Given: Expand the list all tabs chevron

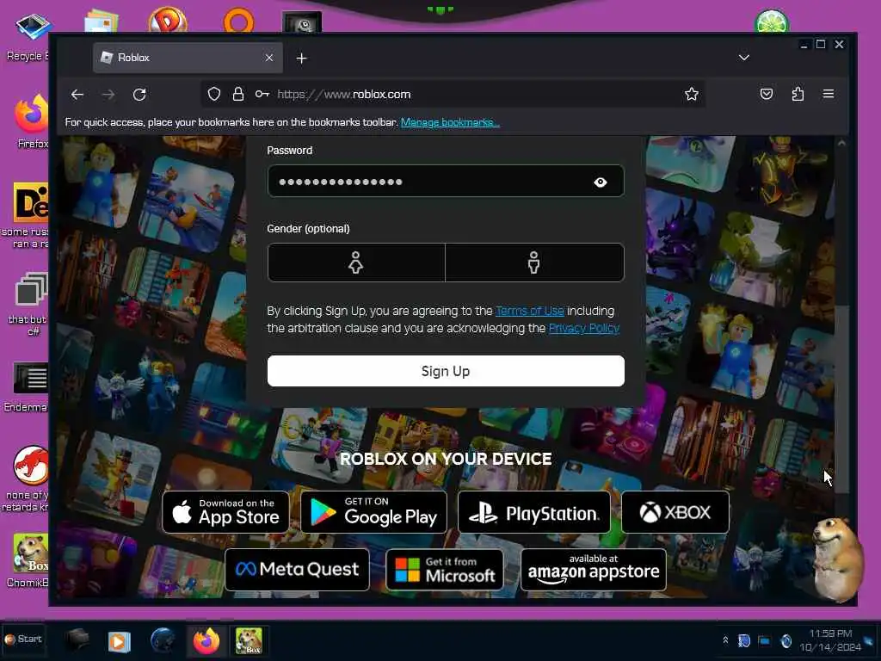Looking at the screenshot, I should [744, 58].
